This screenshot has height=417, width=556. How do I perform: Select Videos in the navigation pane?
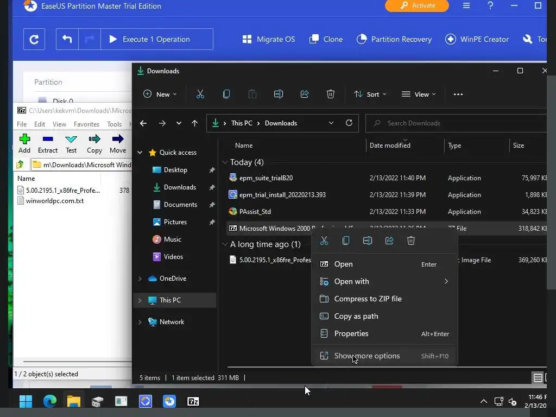[x=173, y=257]
